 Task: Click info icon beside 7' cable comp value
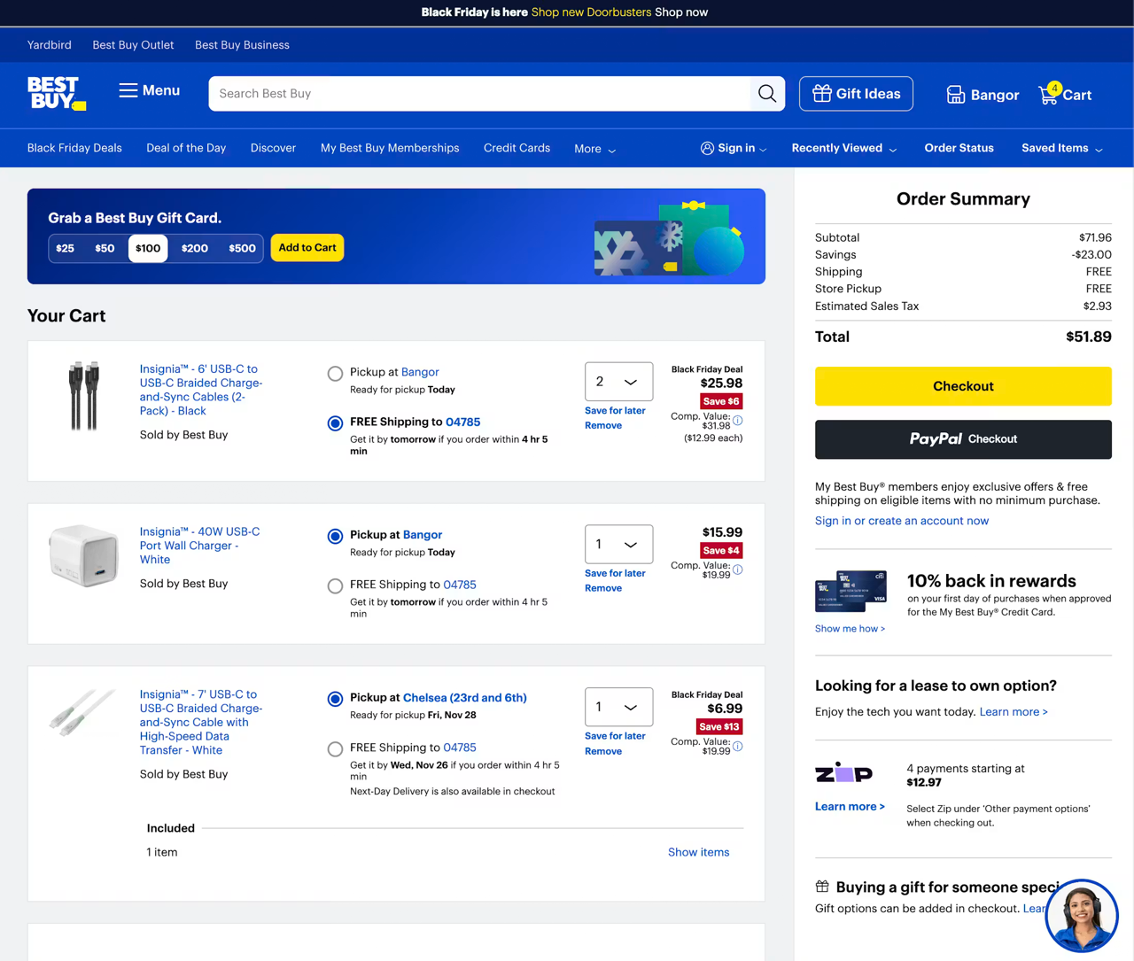pos(738,746)
